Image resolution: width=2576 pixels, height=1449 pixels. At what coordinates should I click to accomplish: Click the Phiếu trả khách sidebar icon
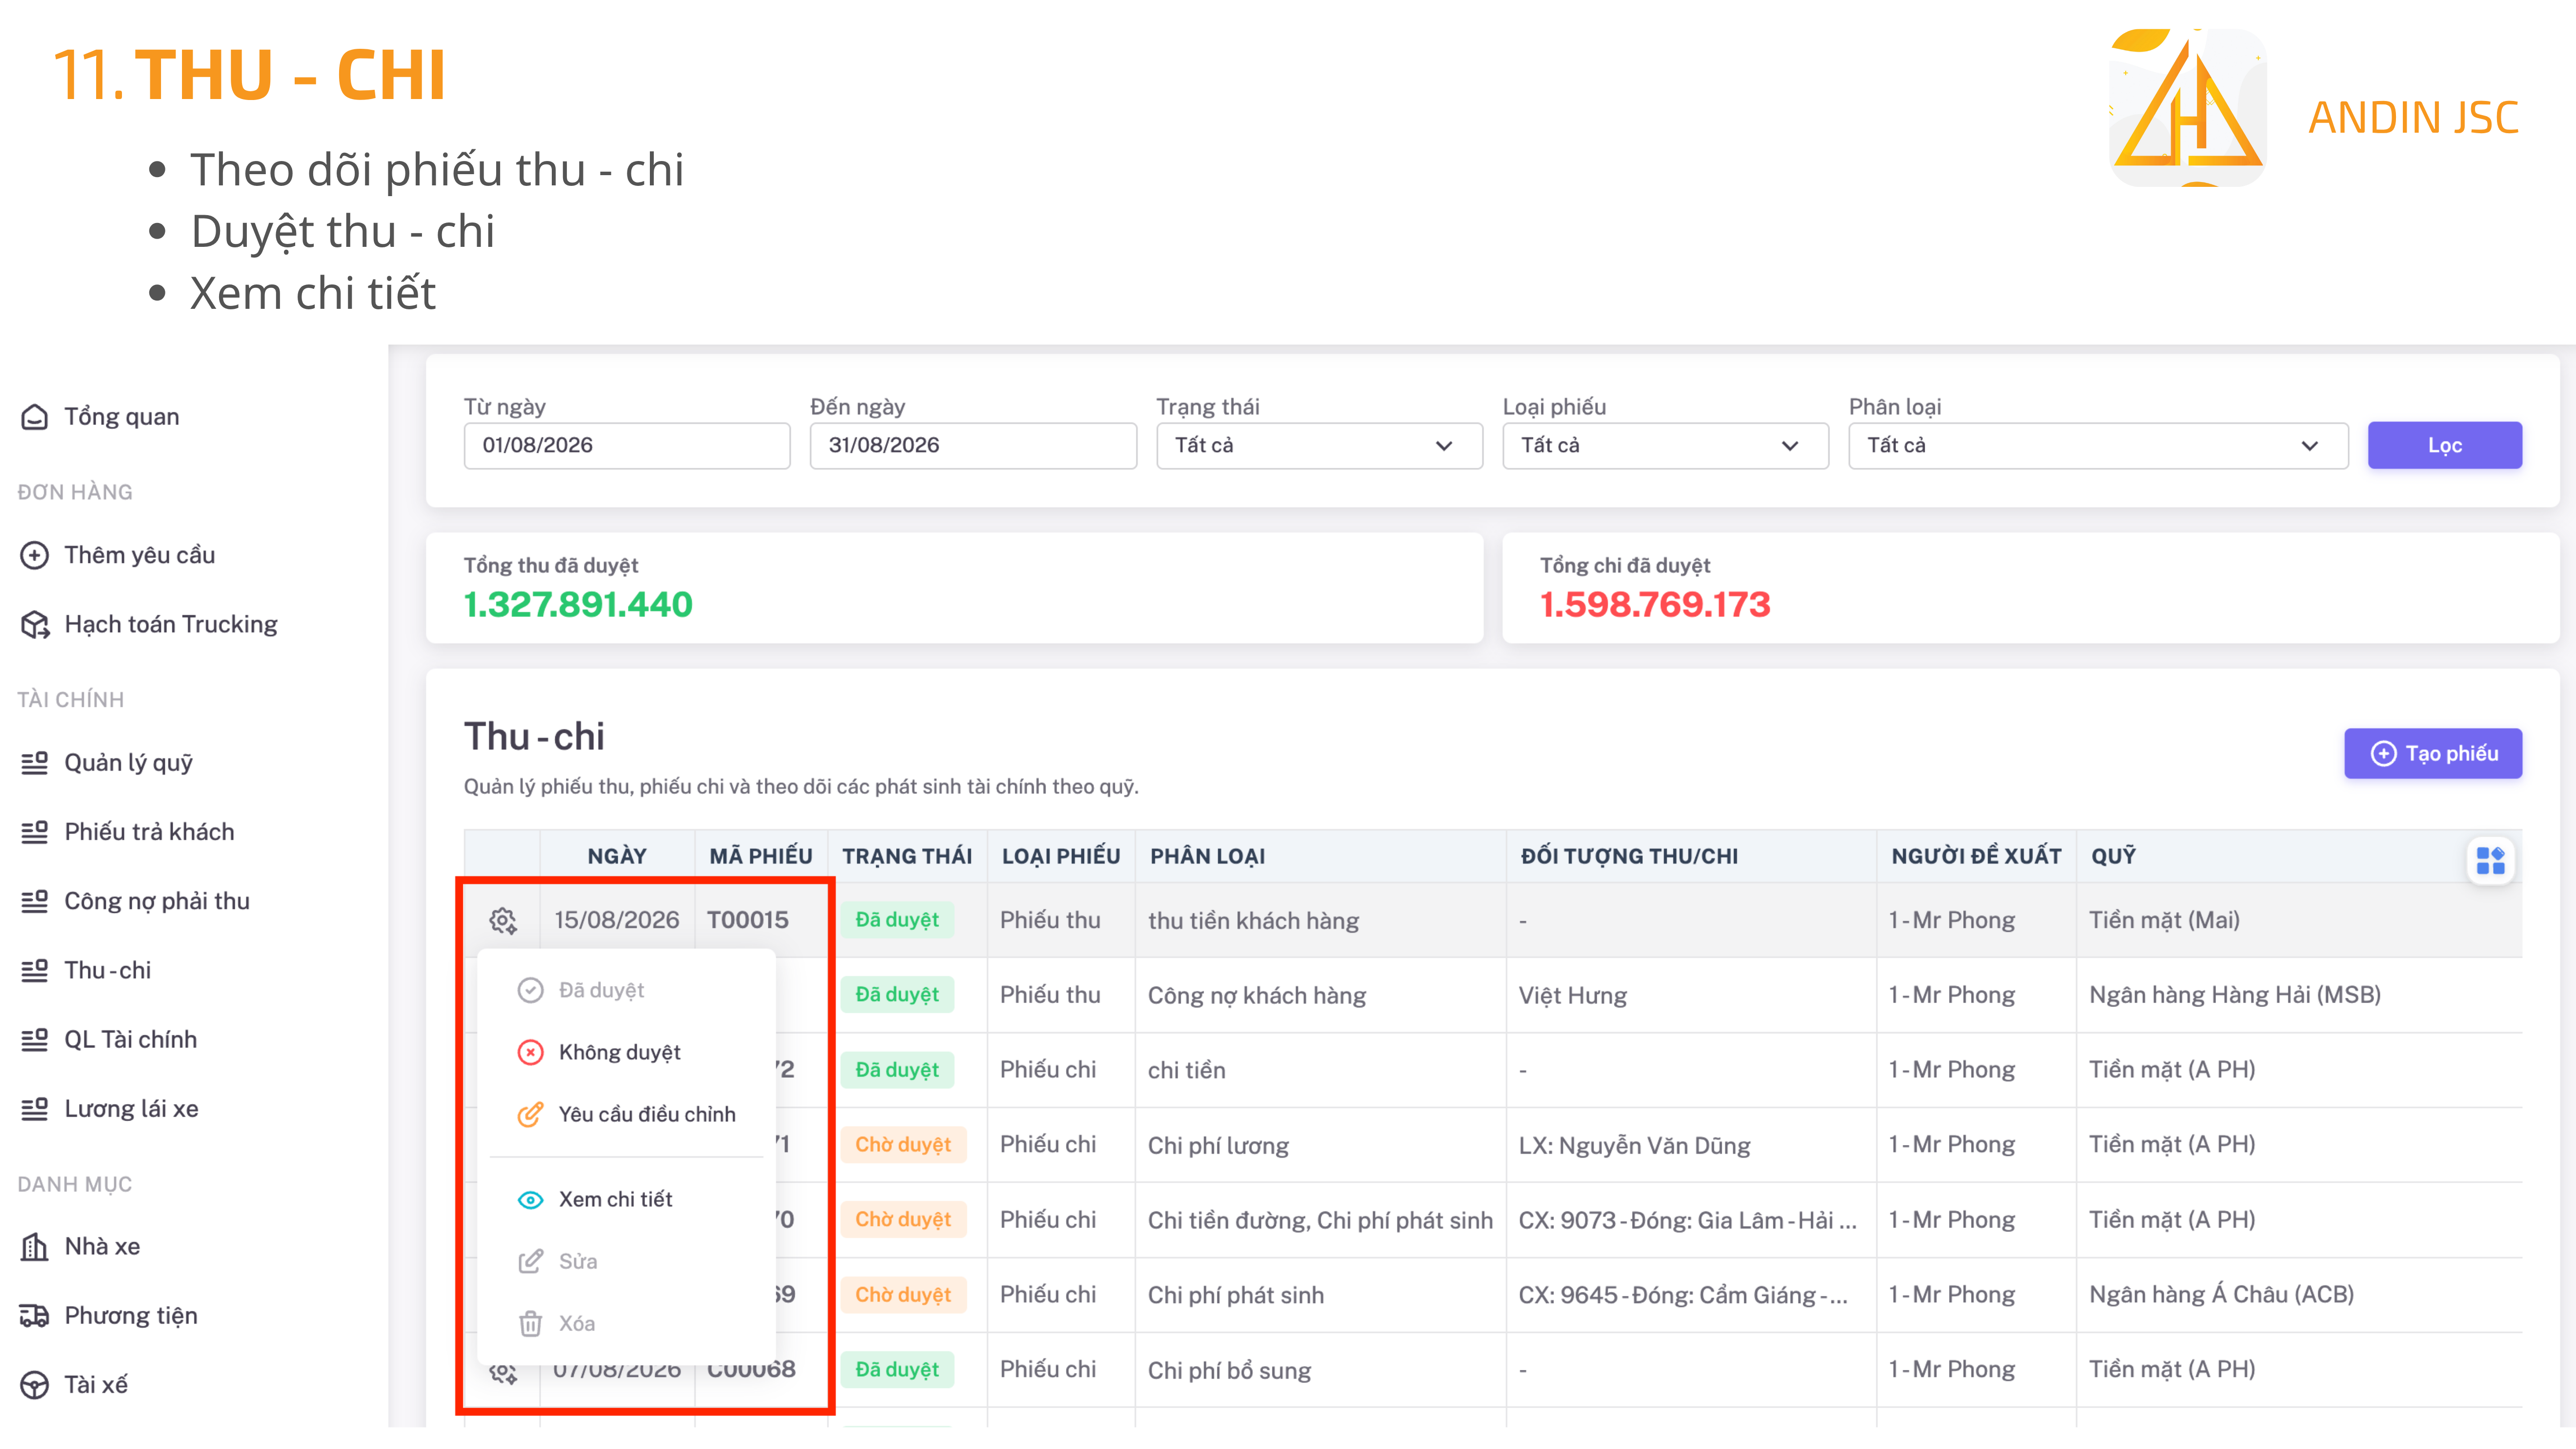tap(35, 832)
